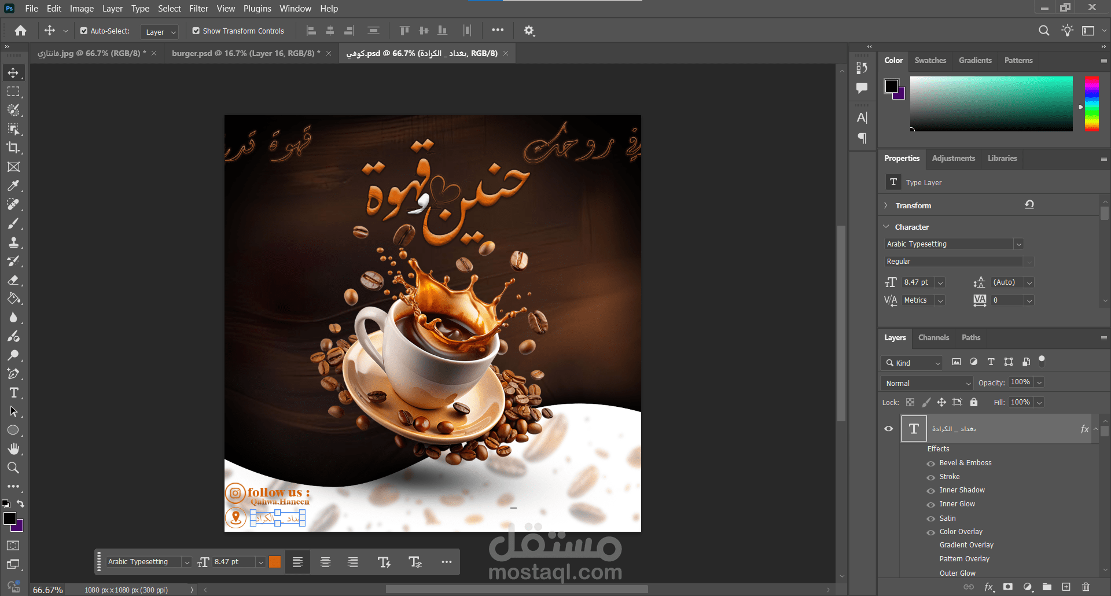The image size is (1111, 596).
Task: Hide the بغداد _ الكرادة text layer
Action: click(x=889, y=429)
